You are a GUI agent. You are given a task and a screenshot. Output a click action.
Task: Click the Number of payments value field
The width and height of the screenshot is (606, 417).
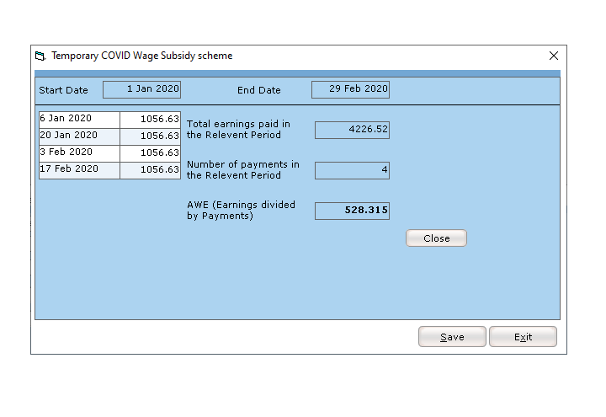point(352,170)
